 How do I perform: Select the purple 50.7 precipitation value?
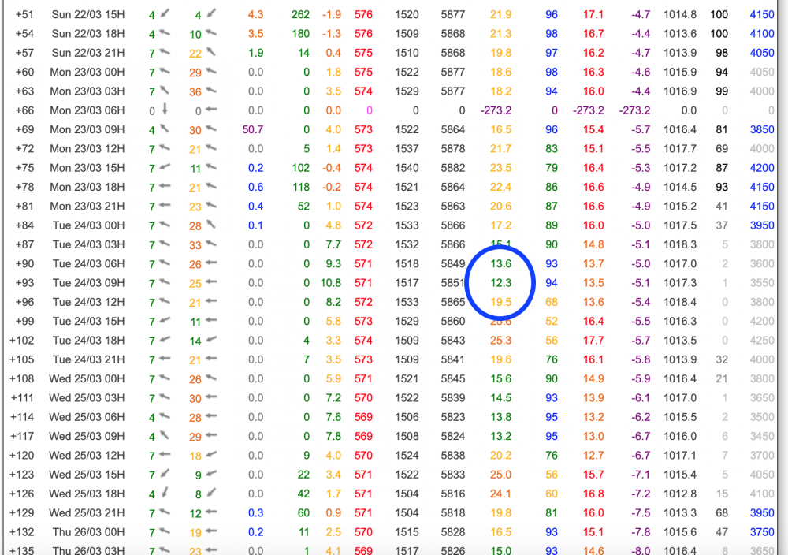[254, 130]
